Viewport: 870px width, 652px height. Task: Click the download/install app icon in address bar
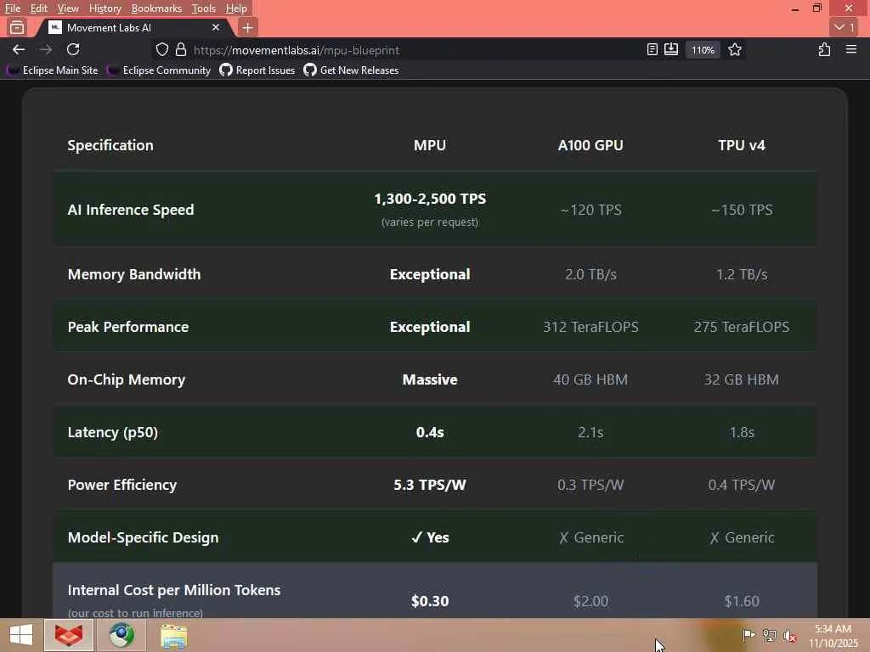pyautogui.click(x=671, y=50)
